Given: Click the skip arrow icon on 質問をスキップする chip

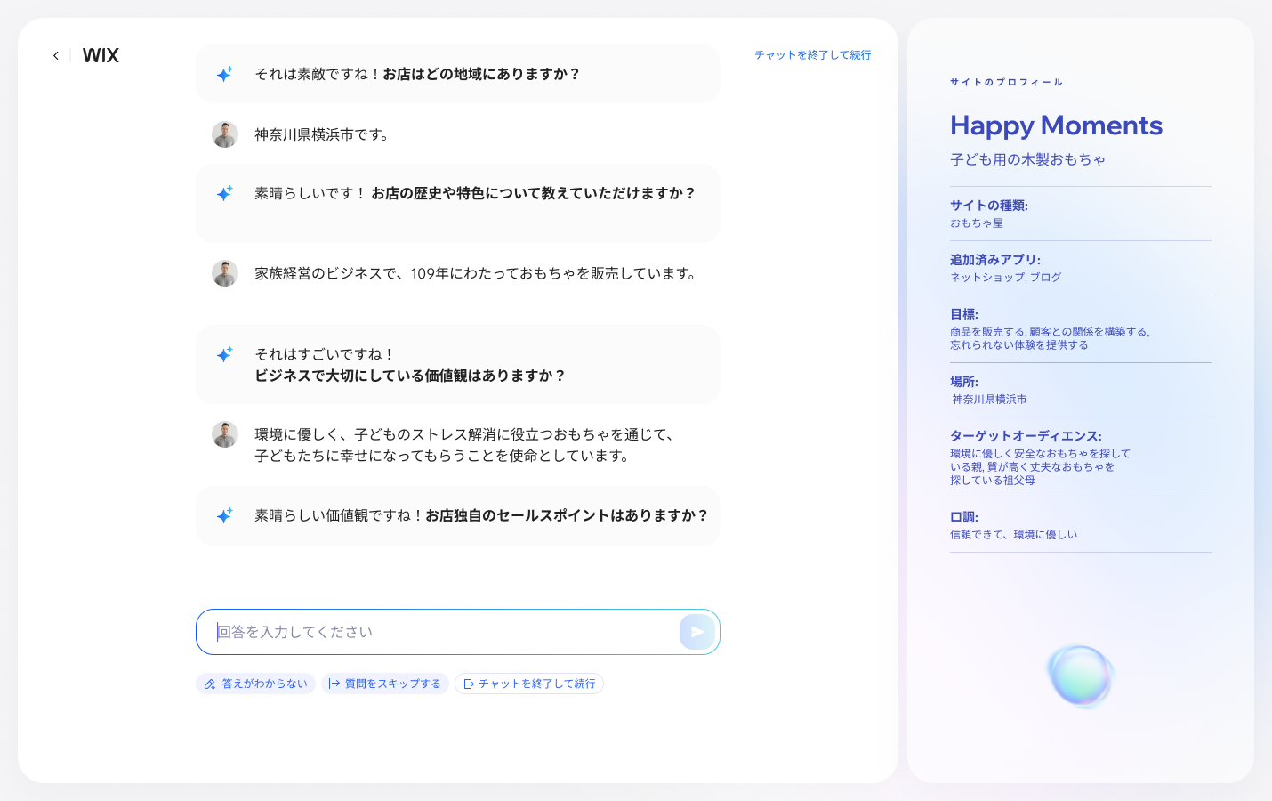Looking at the screenshot, I should [x=334, y=684].
